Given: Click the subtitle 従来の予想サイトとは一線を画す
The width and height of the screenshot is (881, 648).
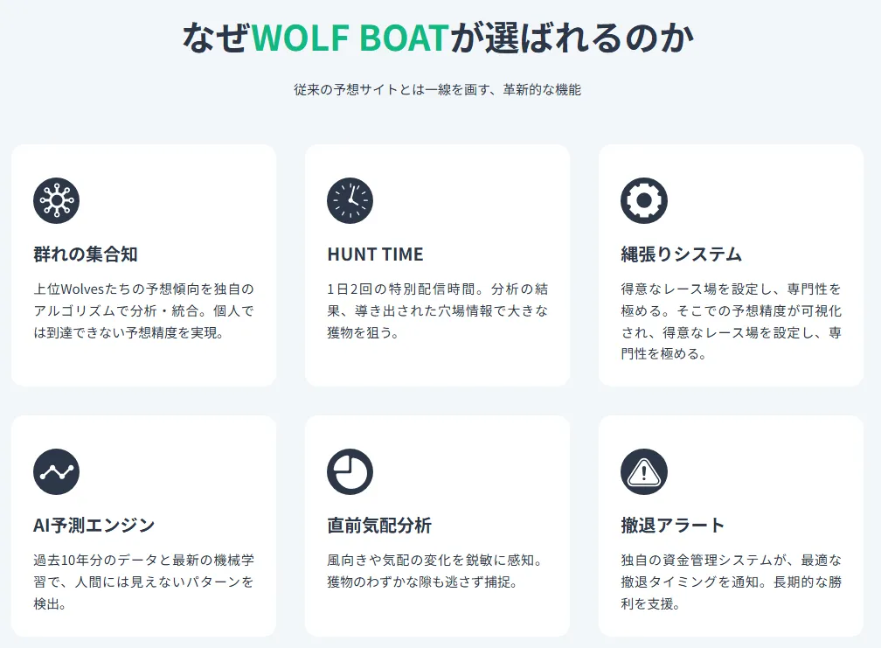Looking at the screenshot, I should point(437,89).
